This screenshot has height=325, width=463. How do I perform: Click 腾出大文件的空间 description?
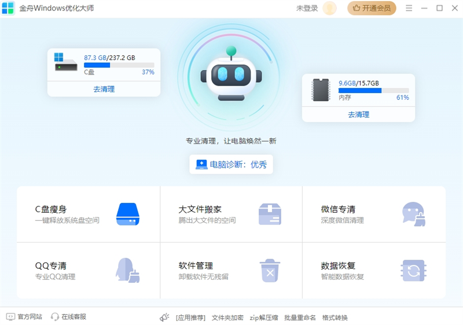pos(207,220)
